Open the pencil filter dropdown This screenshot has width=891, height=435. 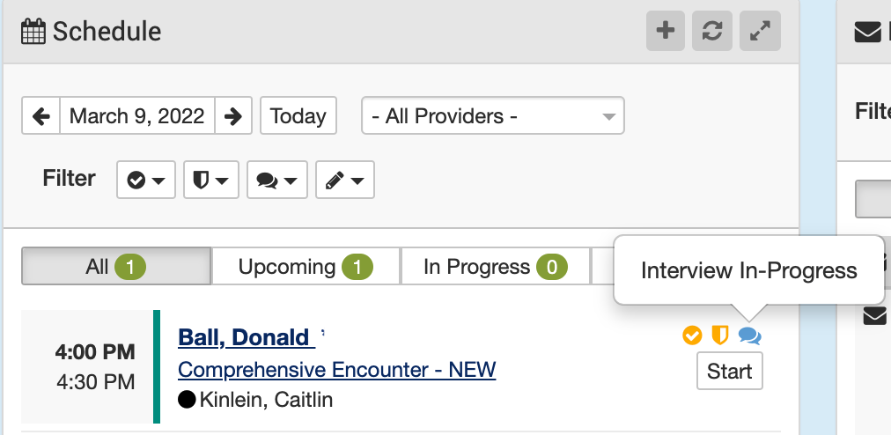point(345,180)
